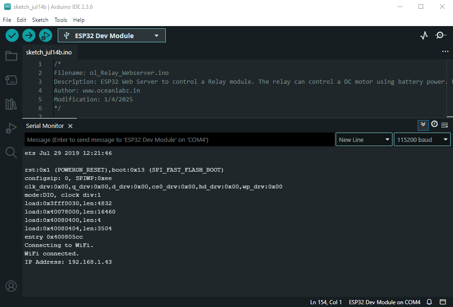This screenshot has height=307, width=453.
Task: Open the Debug panel sidebar icon
Action: coord(11,128)
